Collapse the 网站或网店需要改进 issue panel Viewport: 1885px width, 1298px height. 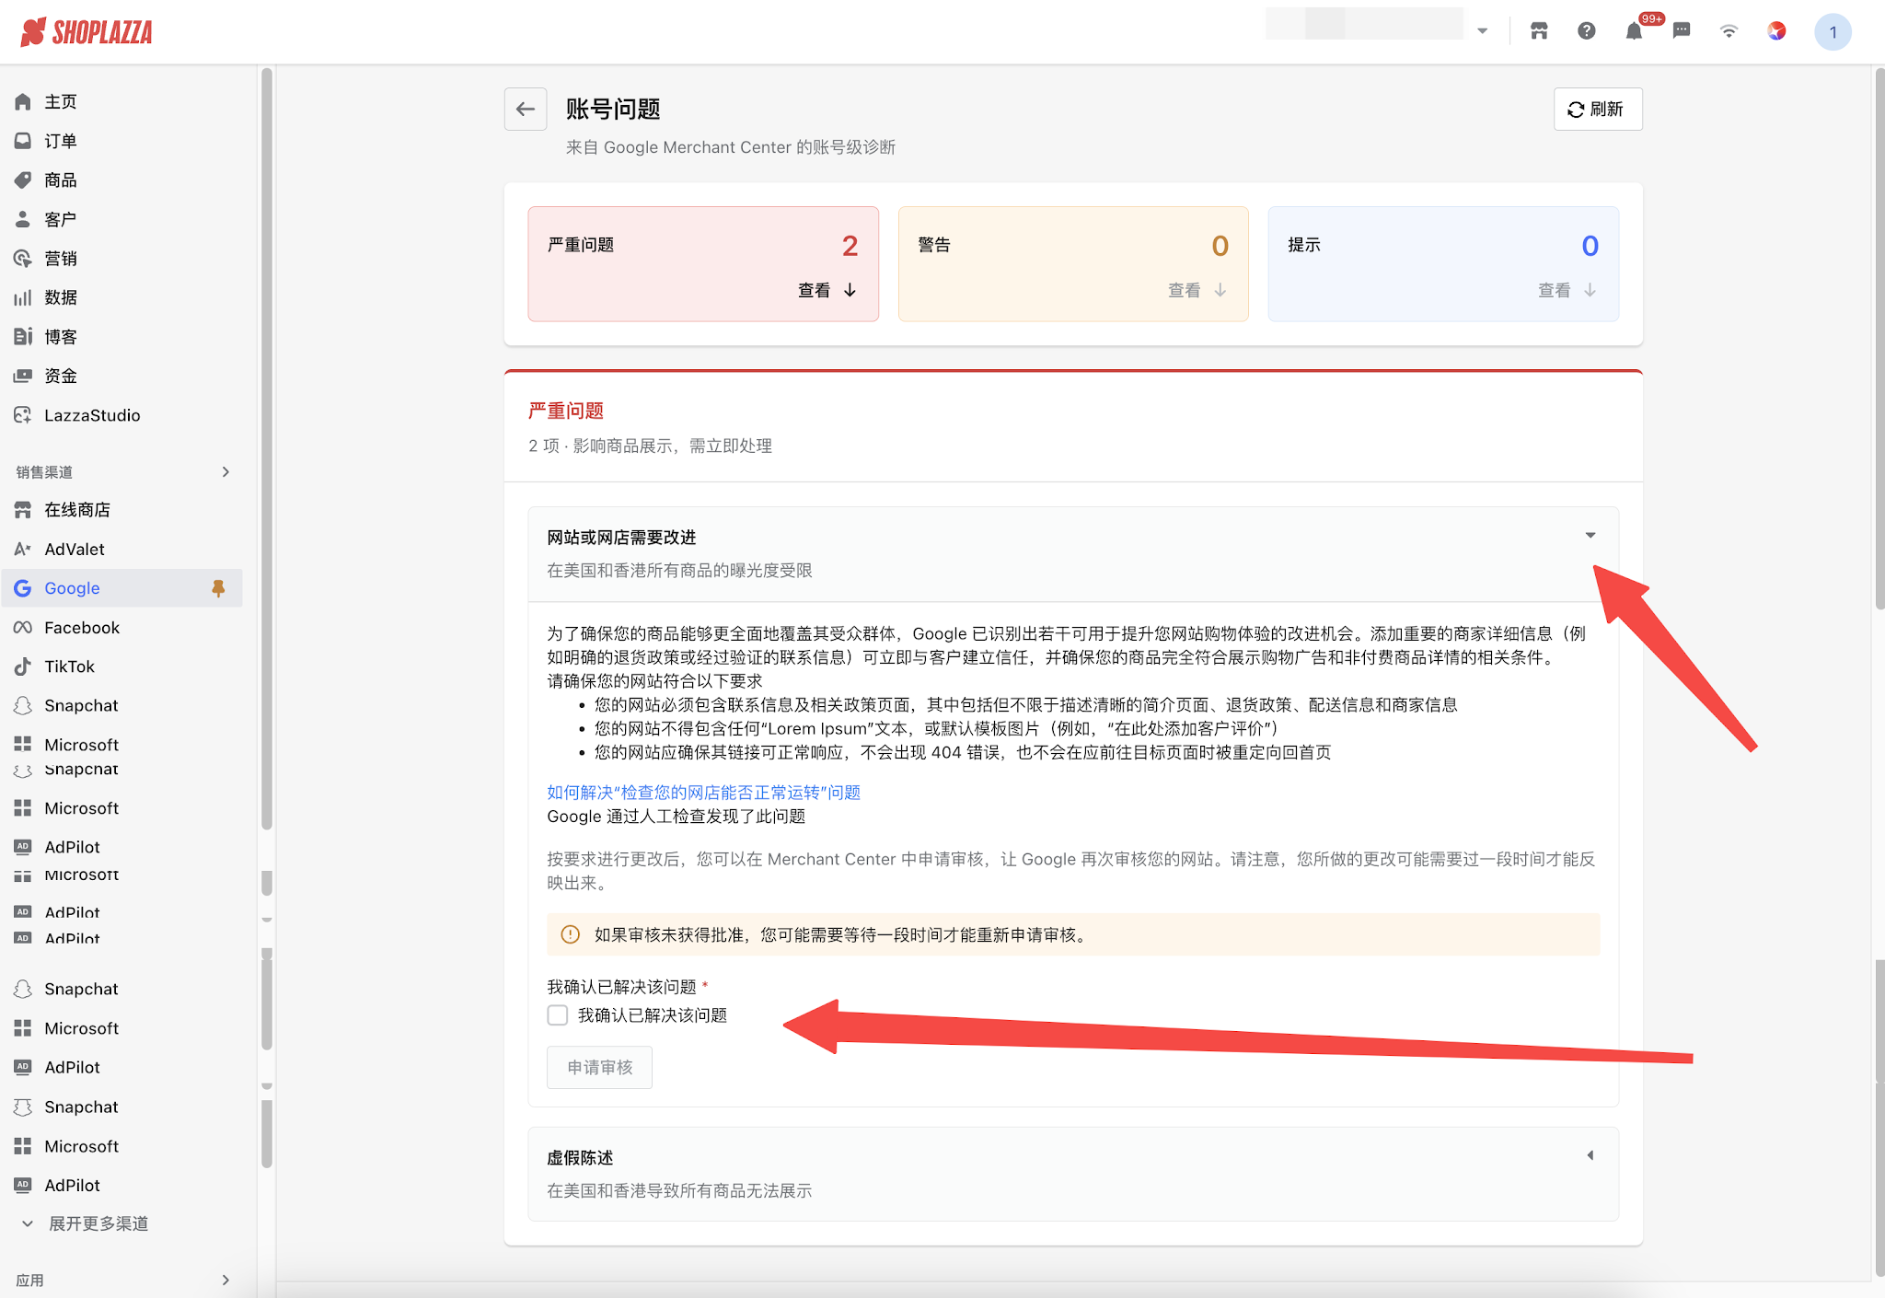click(1590, 536)
